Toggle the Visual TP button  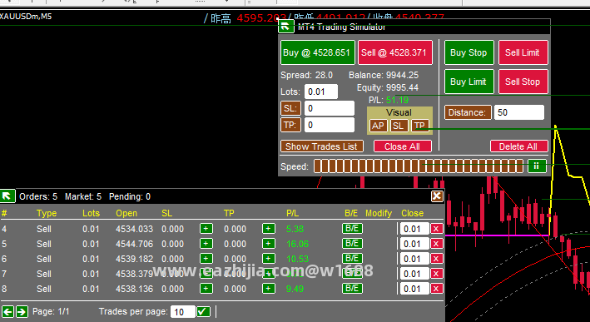[x=420, y=126]
